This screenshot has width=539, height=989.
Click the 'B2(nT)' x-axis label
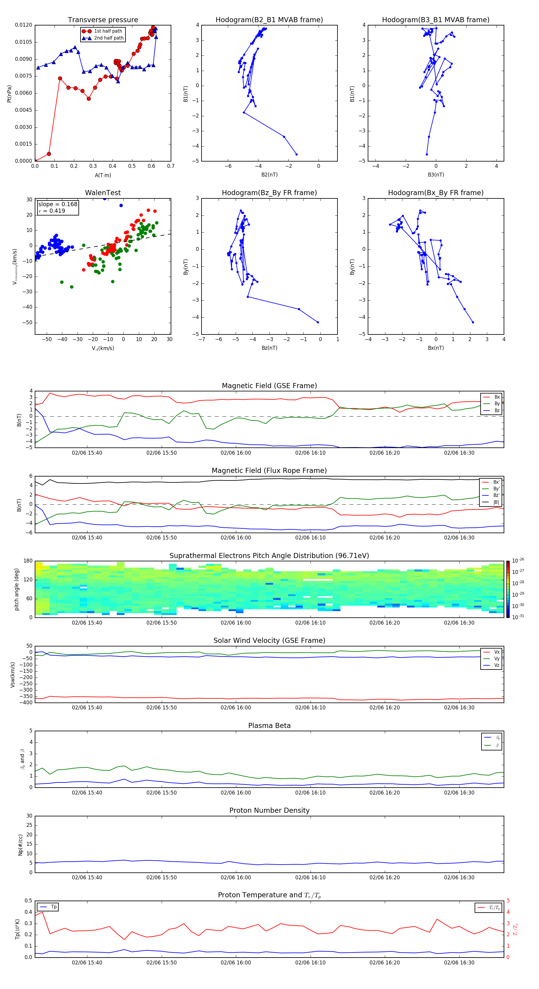pos(269,175)
